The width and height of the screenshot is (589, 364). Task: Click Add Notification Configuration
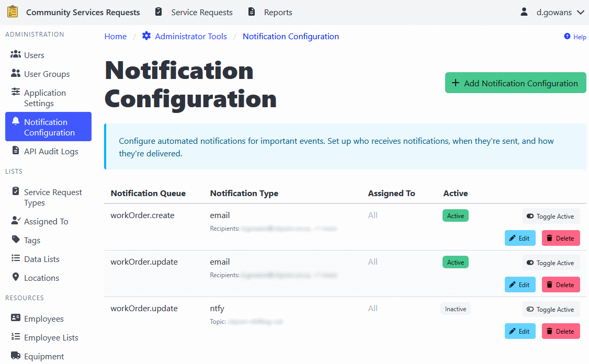515,83
